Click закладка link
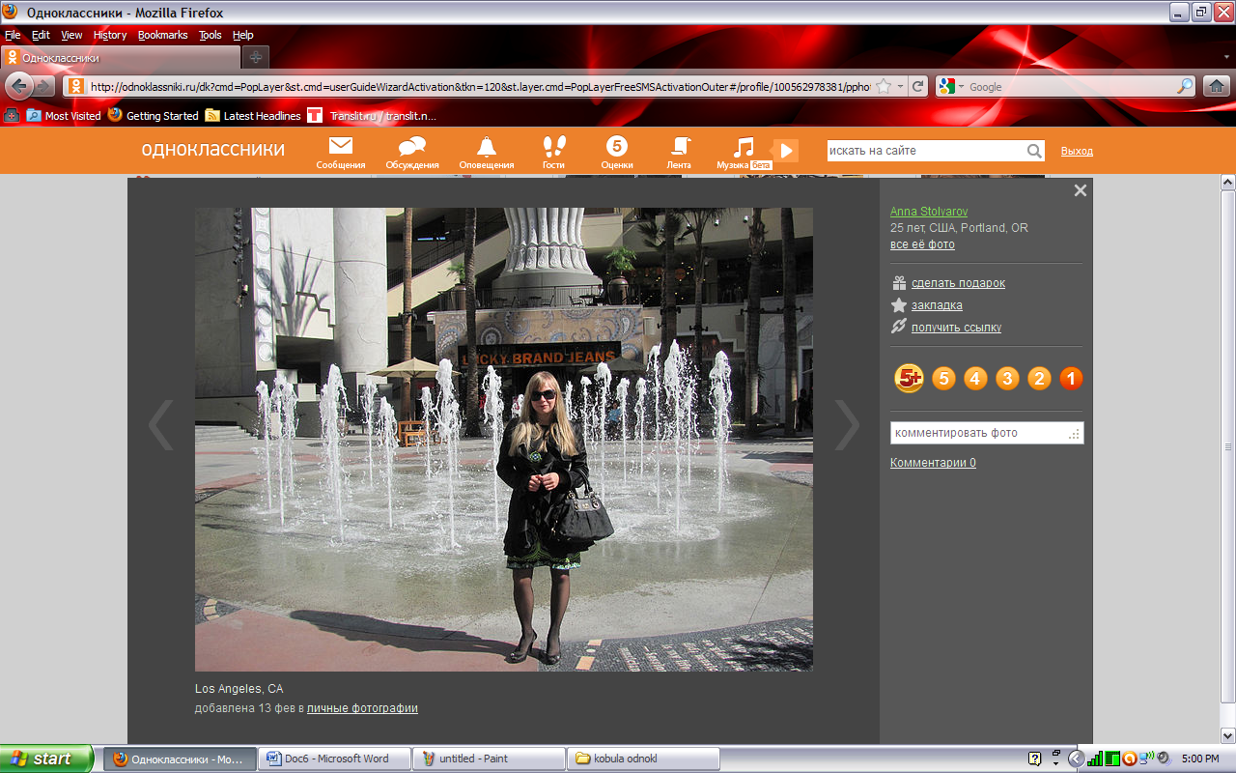1236x773 pixels. coord(937,305)
